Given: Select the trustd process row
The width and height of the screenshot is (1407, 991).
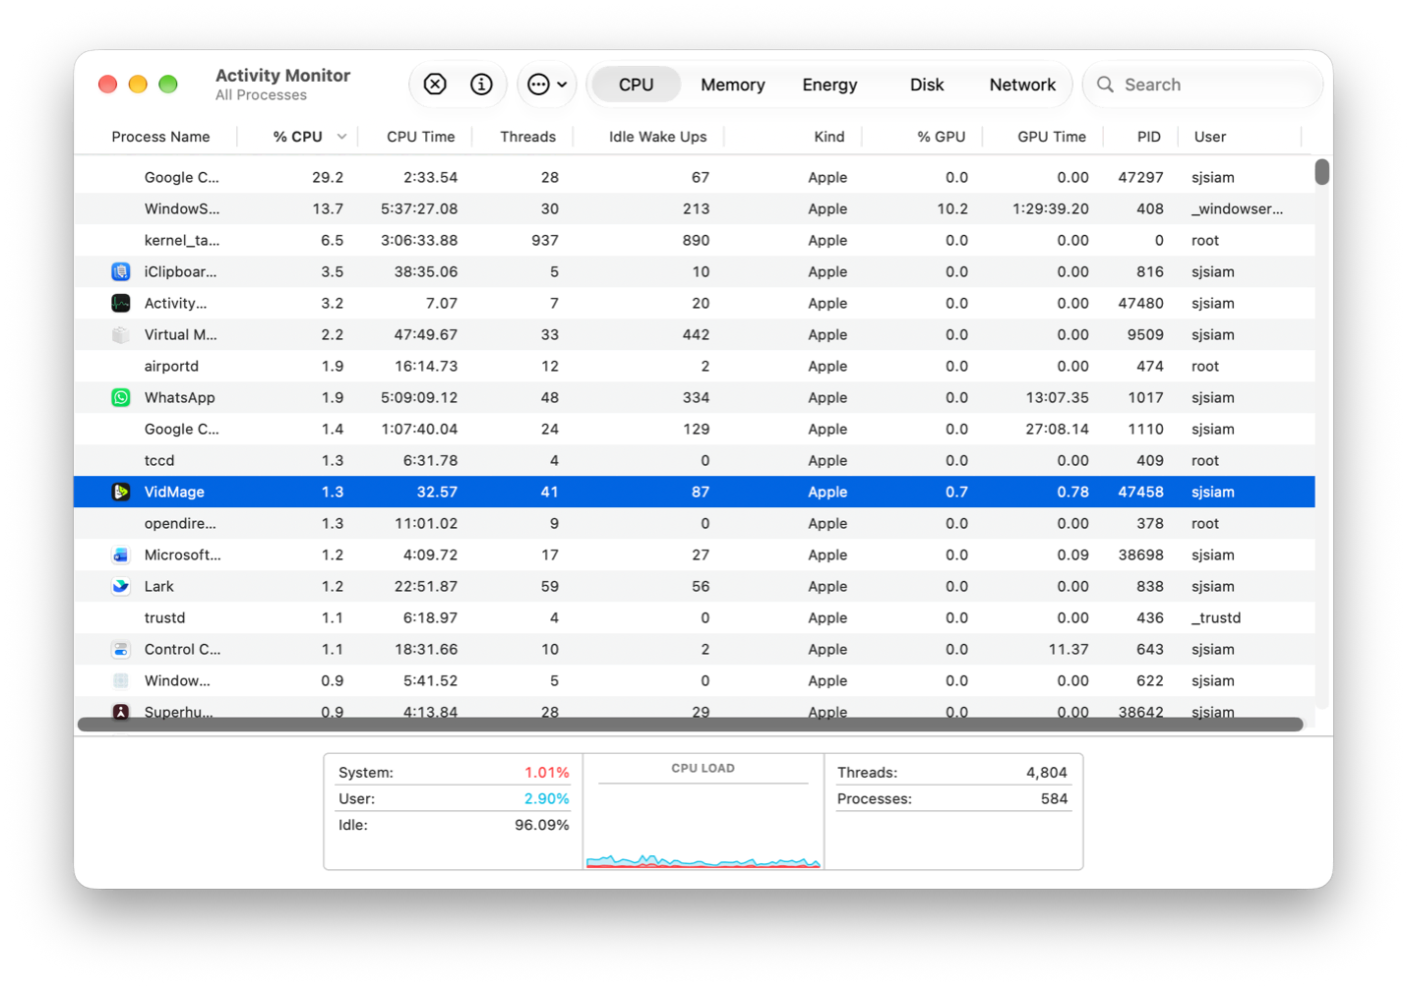Looking at the screenshot, I should (695, 617).
